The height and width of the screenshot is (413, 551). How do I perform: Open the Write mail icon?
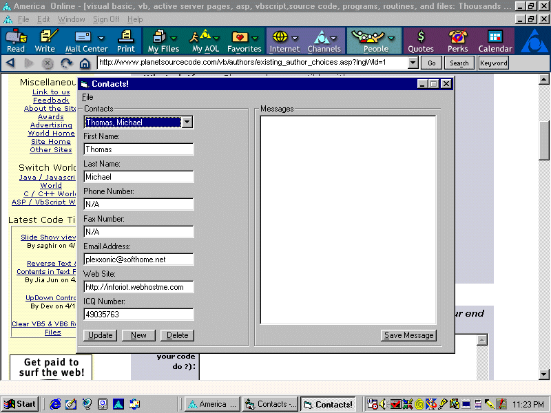pyautogui.click(x=45, y=41)
